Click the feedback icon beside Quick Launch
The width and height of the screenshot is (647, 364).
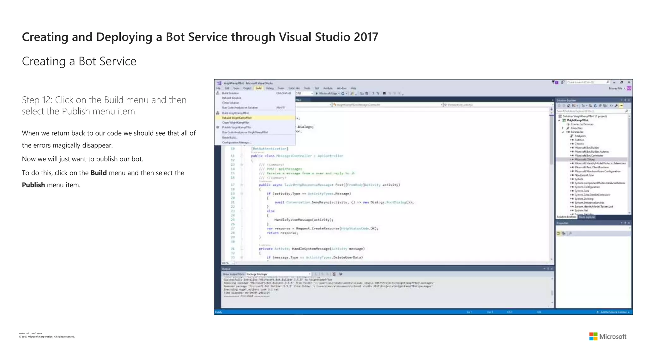click(x=563, y=82)
